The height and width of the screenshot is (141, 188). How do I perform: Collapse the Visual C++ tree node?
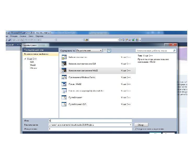(x=25, y=59)
